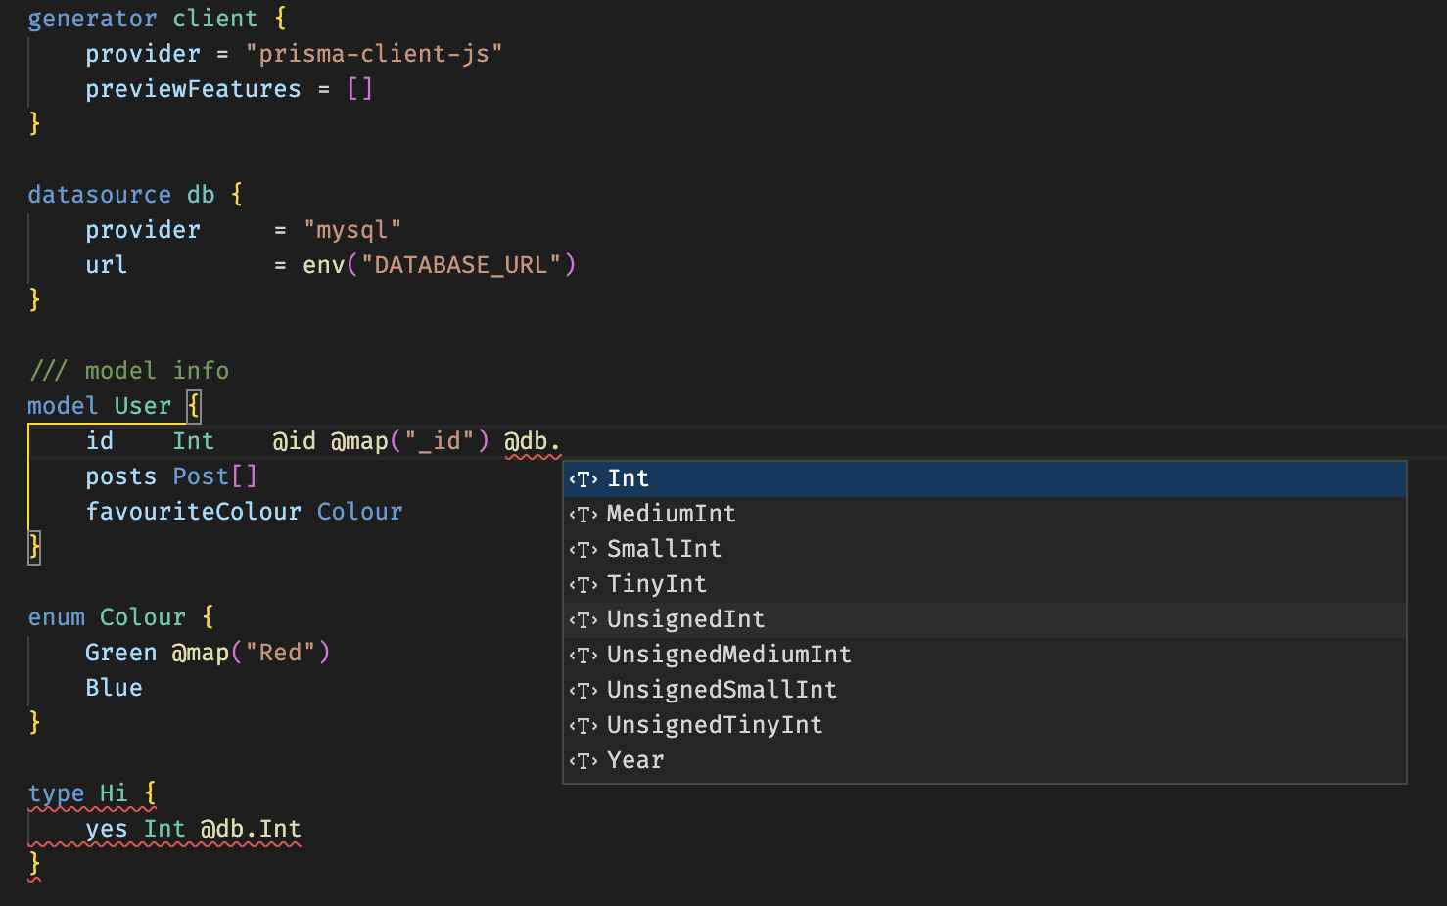Click the type icon beside UnsignedInt suggestion

click(583, 619)
